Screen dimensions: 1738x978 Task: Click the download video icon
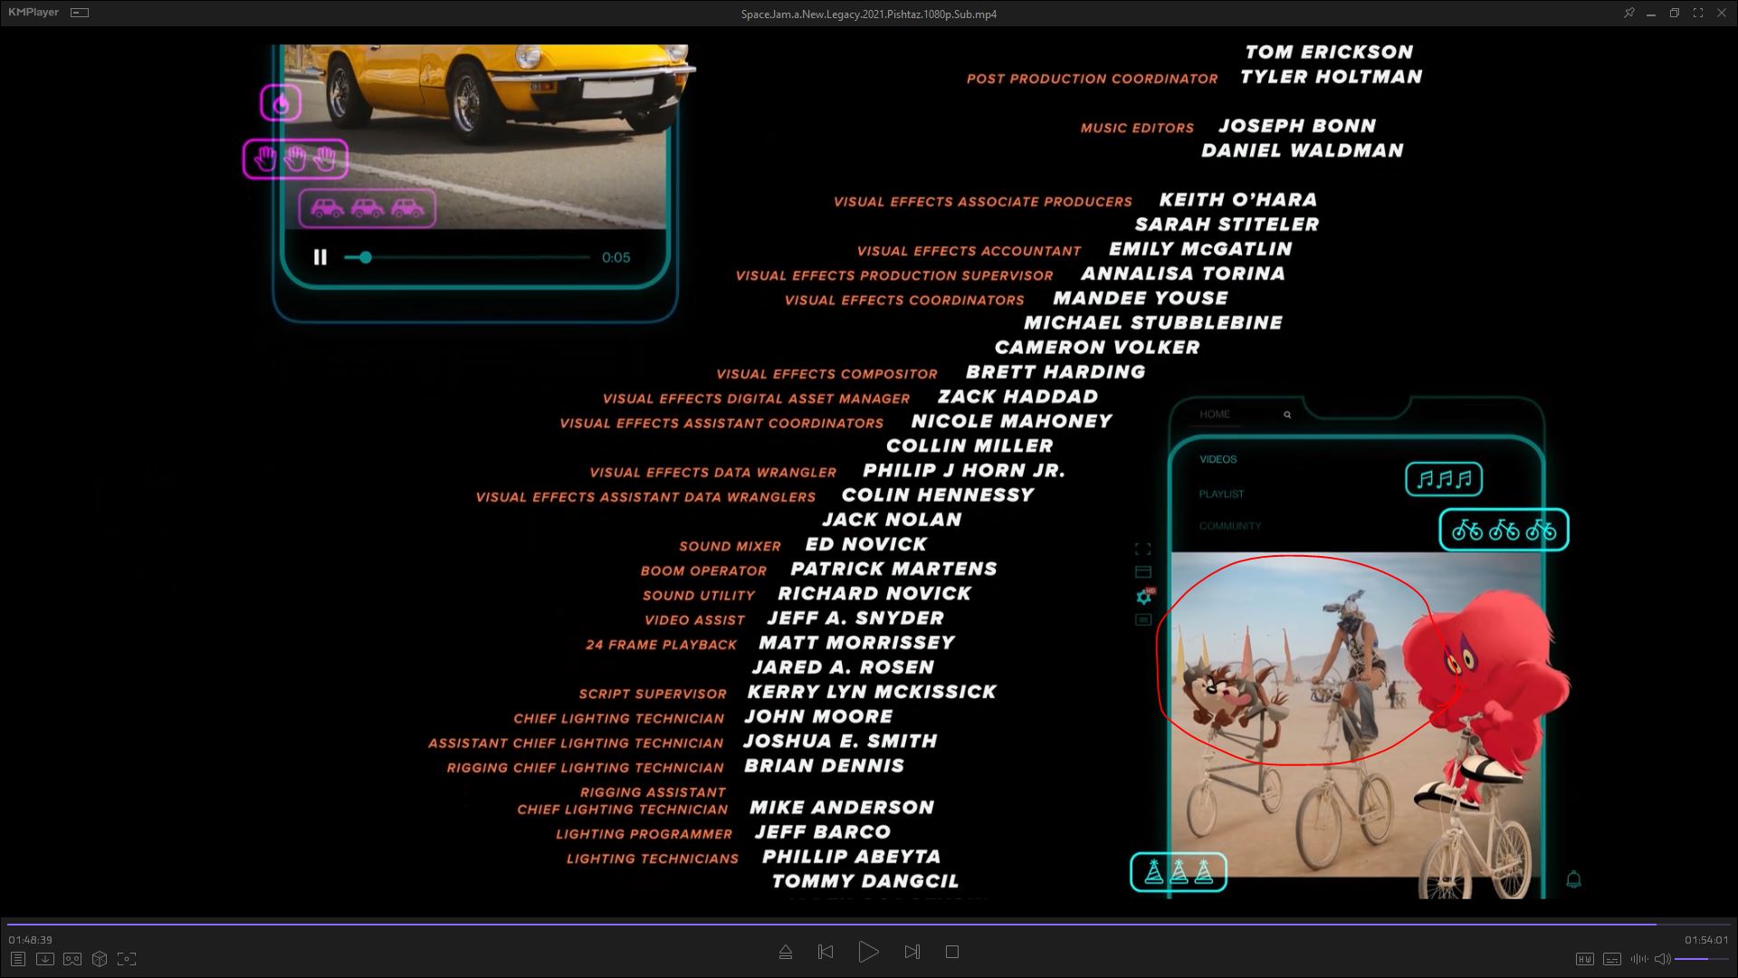(x=44, y=959)
